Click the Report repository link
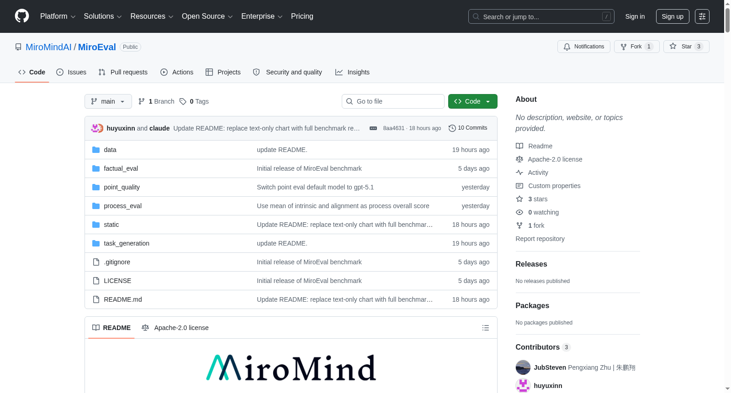This screenshot has height=393, width=731. click(540, 239)
